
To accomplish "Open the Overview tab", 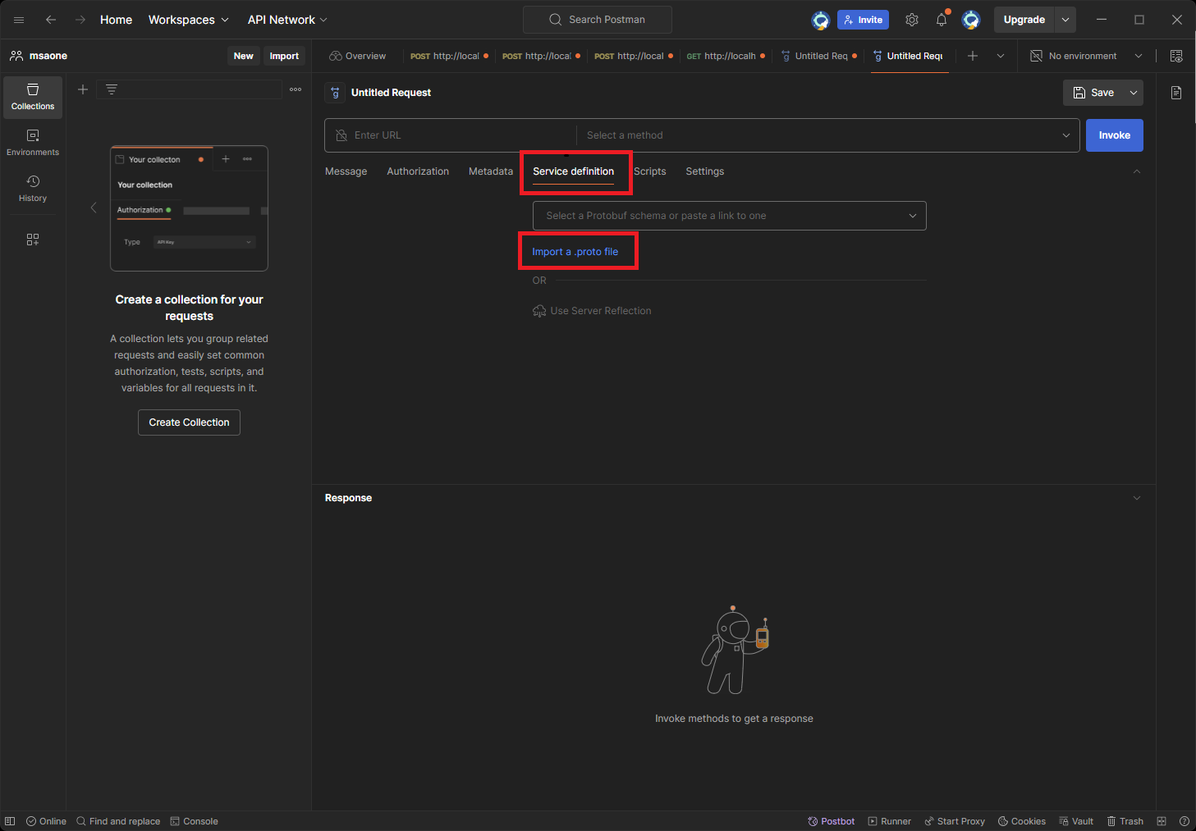I will pos(357,56).
